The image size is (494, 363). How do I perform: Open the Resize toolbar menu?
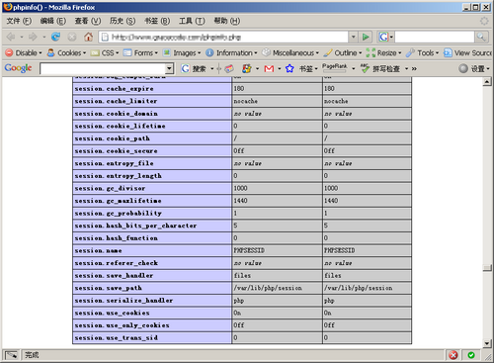(x=383, y=52)
